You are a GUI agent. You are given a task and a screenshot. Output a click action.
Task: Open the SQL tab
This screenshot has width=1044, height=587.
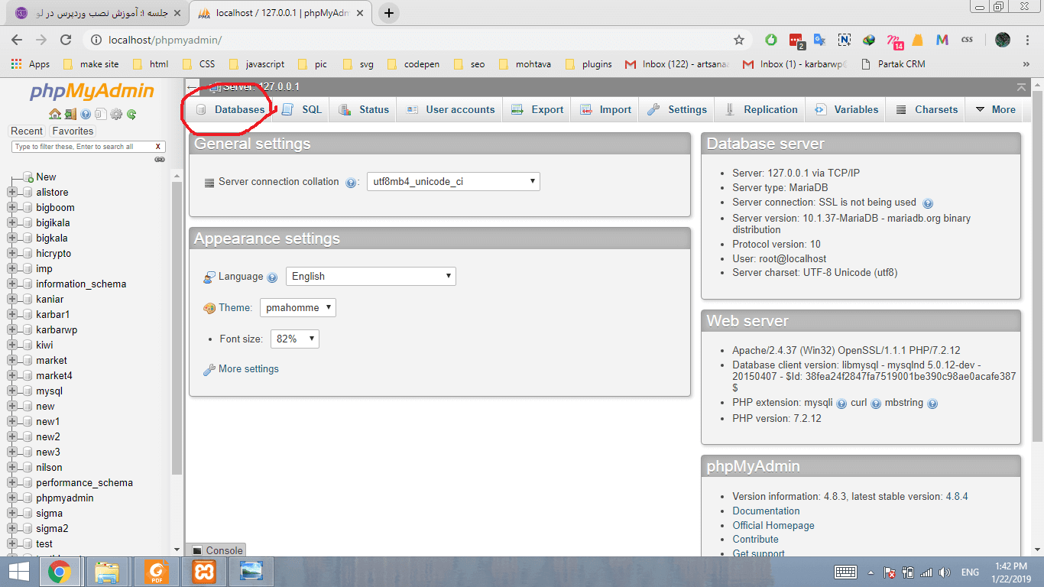pyautogui.click(x=302, y=109)
